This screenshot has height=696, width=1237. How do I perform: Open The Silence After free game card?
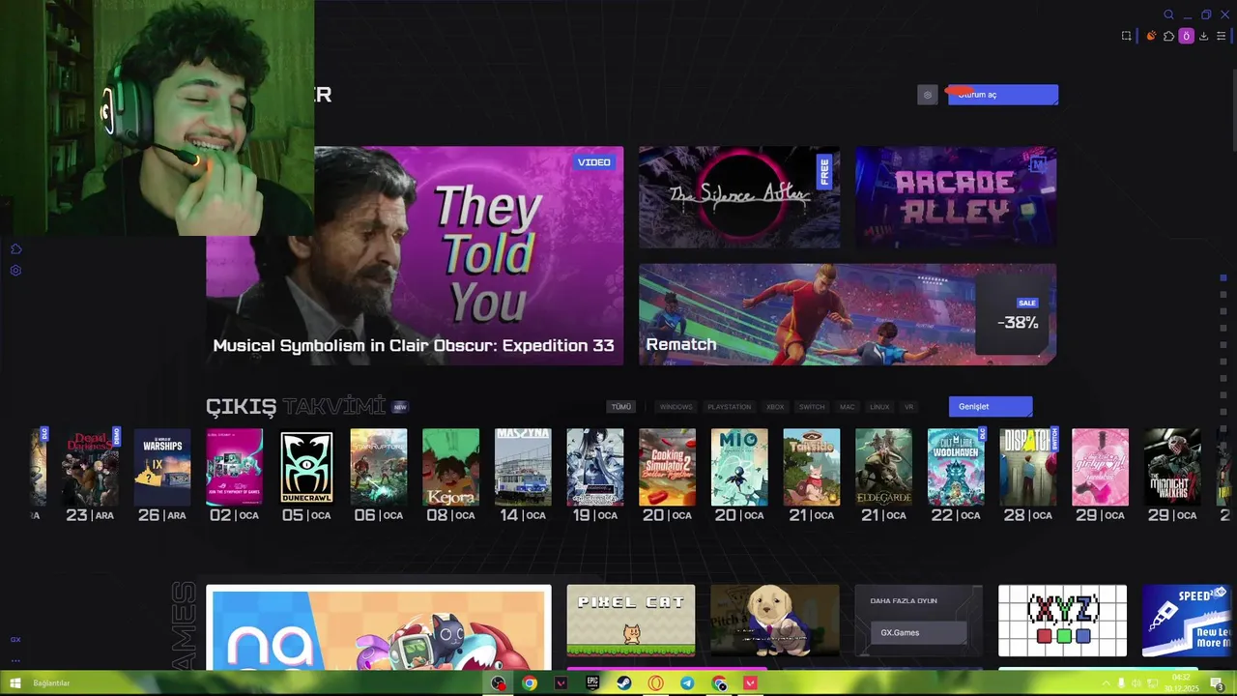coord(739,197)
